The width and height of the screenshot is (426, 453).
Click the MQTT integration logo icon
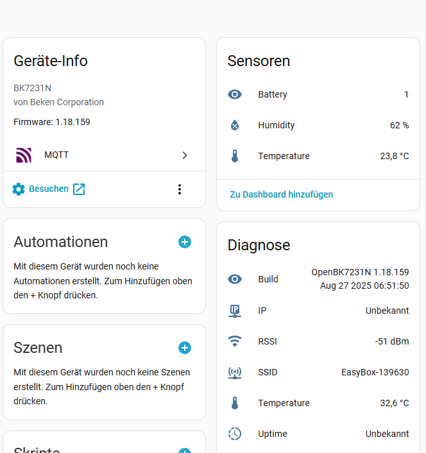click(x=24, y=155)
